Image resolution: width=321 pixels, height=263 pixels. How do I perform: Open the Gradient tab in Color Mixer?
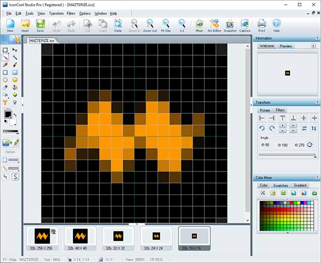pos(300,185)
